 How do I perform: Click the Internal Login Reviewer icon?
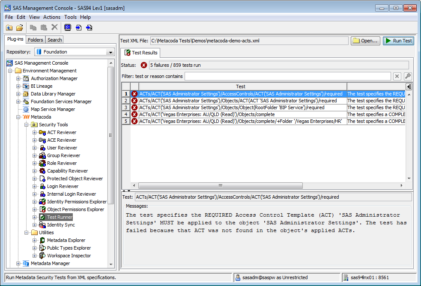(x=42, y=194)
